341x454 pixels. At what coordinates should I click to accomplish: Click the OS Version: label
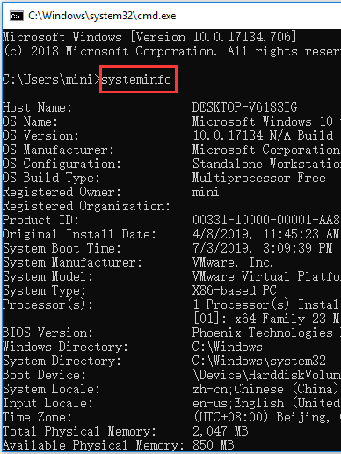coord(40,135)
